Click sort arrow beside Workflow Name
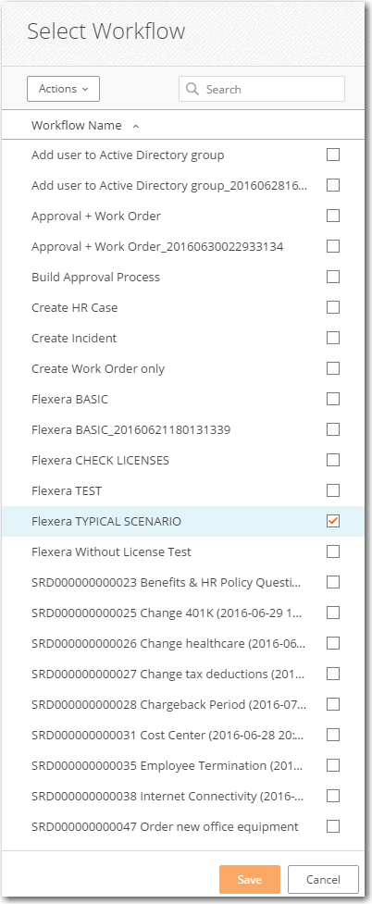372x904 pixels. pos(135,126)
